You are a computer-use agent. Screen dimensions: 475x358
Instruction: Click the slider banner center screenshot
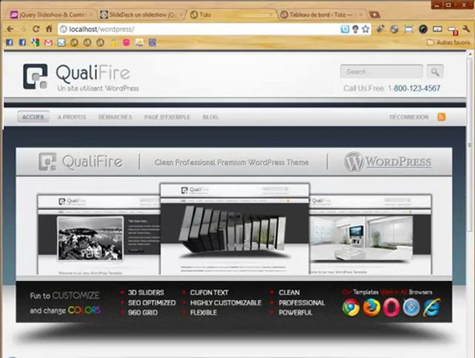[235, 229]
